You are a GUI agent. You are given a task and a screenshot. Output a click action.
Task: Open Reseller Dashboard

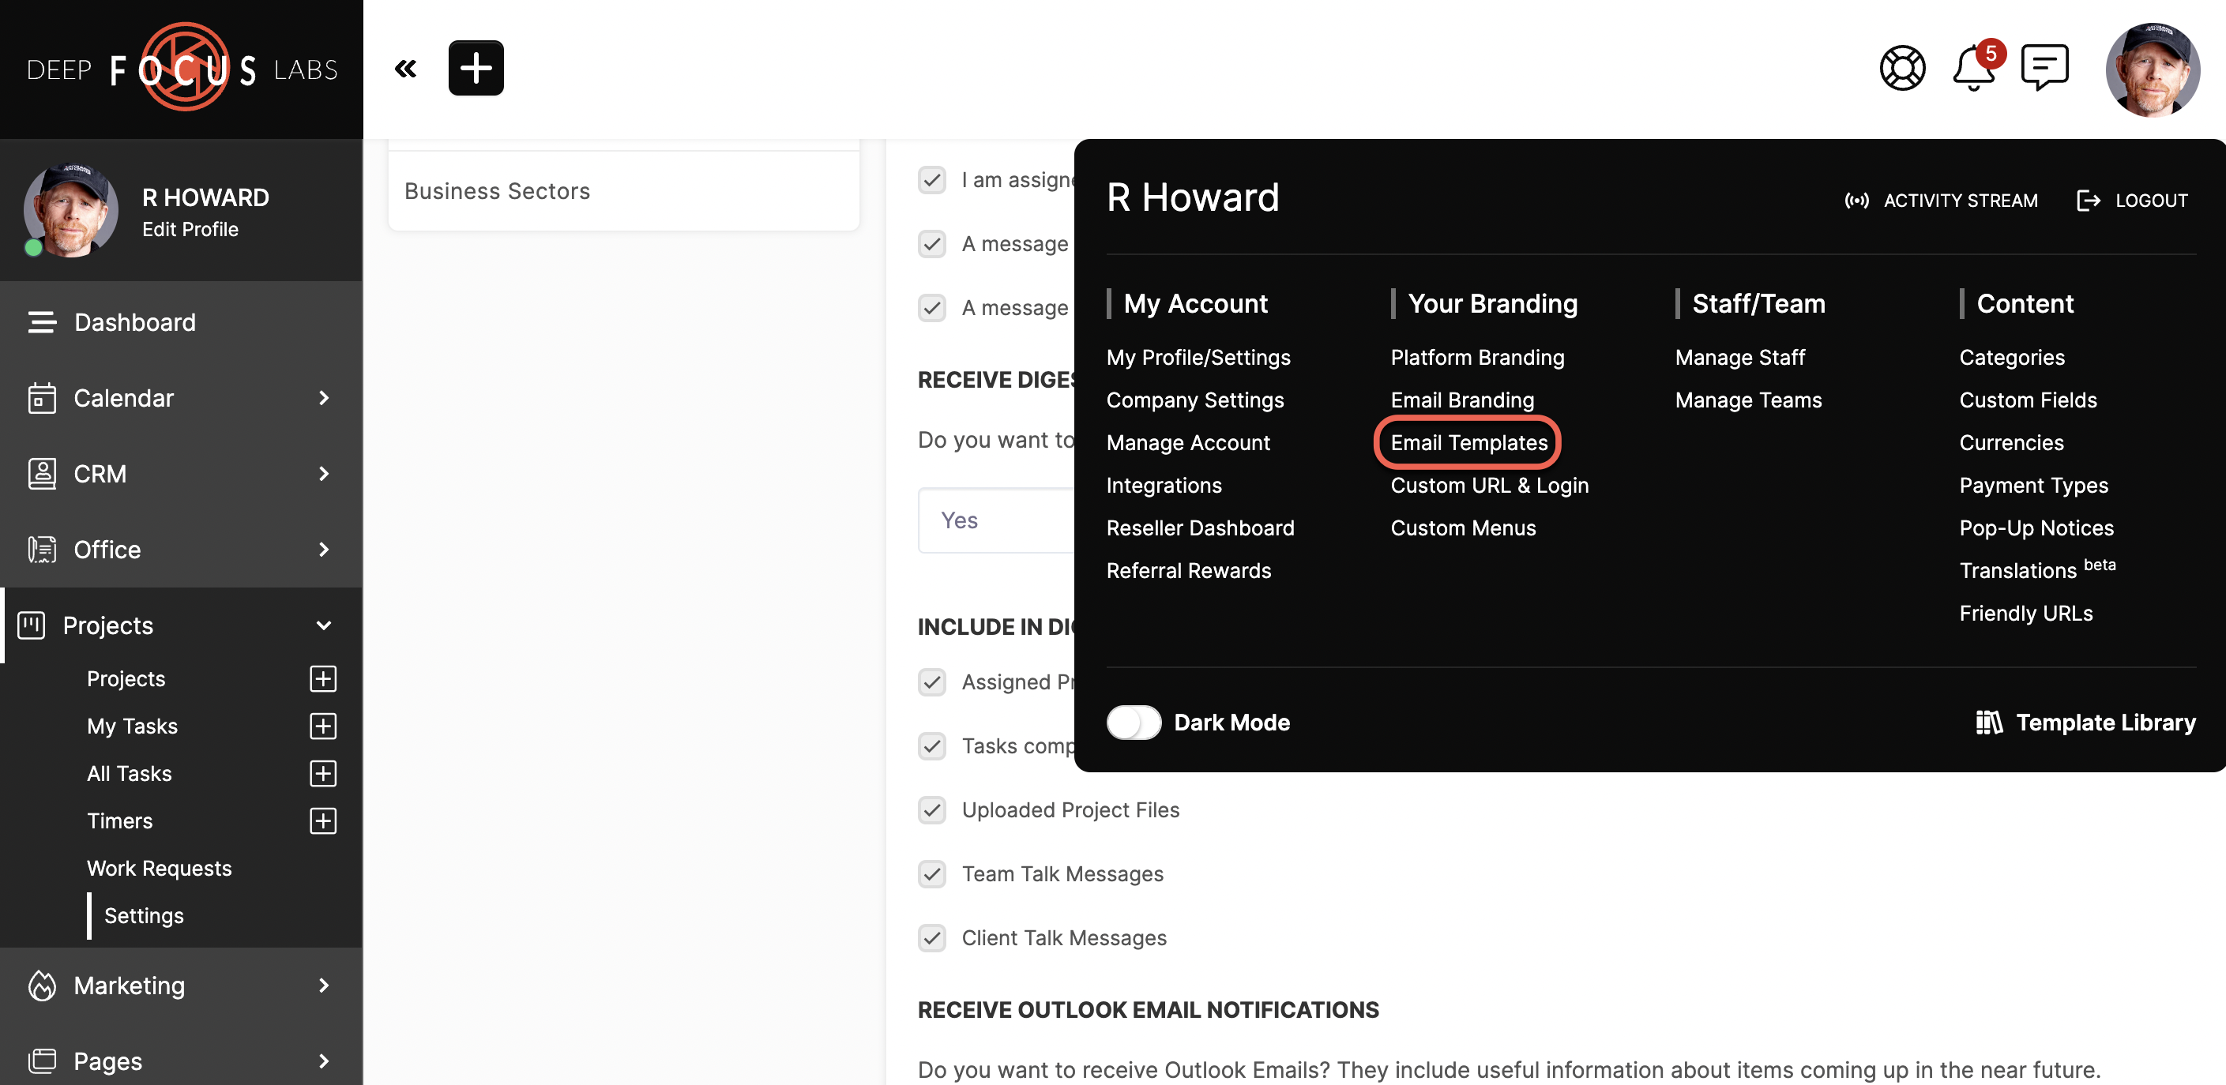pyautogui.click(x=1199, y=527)
